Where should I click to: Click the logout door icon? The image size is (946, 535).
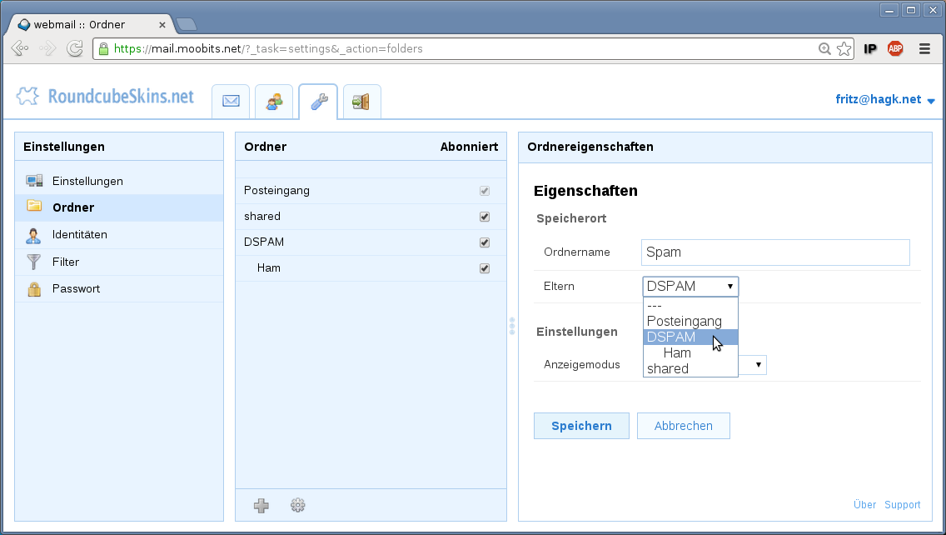coord(361,101)
